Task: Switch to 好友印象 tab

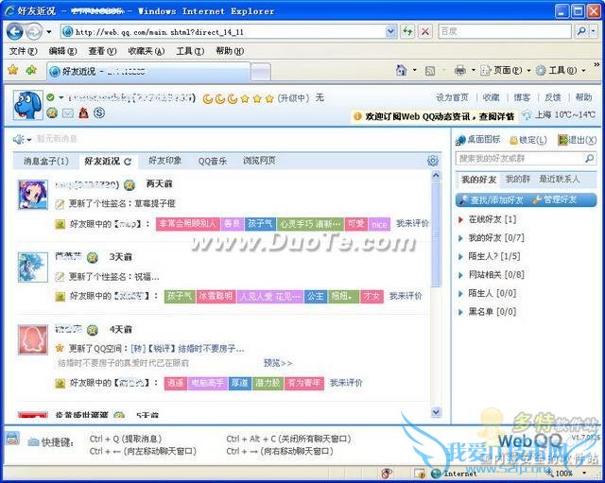Action: (164, 161)
